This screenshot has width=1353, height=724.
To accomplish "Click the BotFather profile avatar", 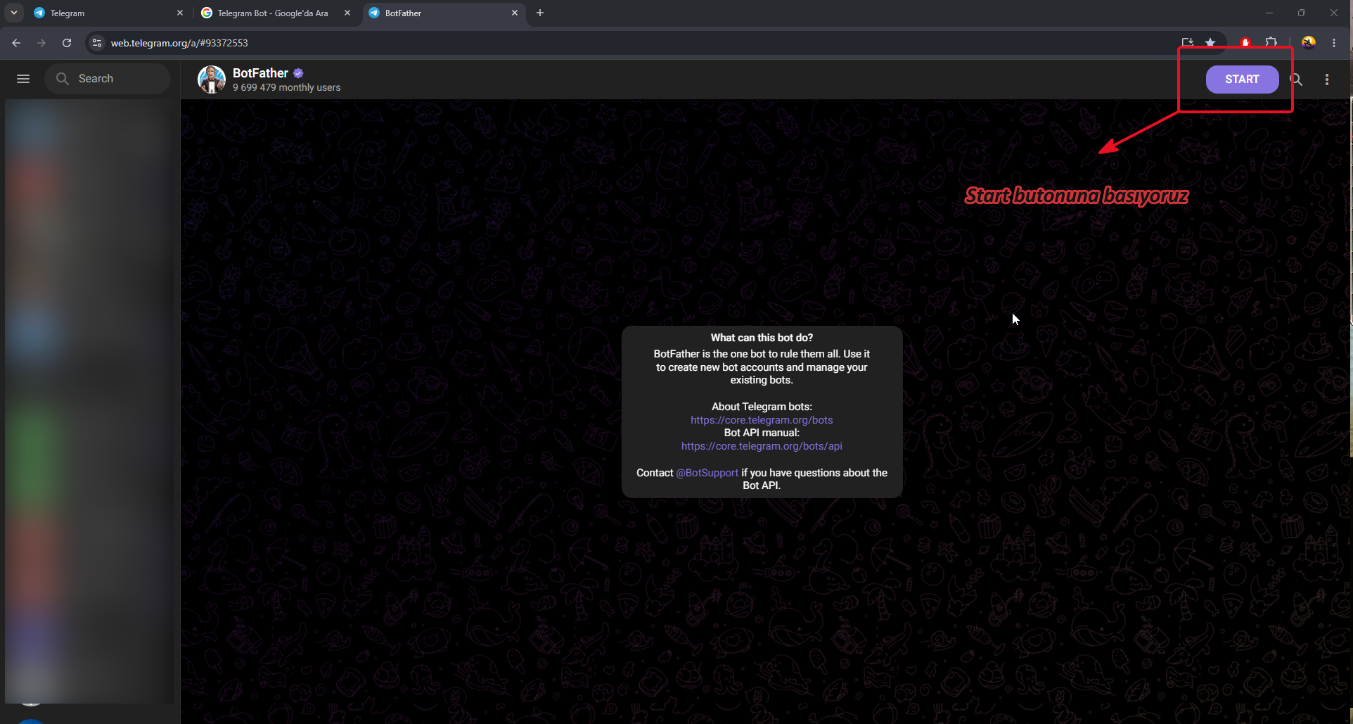I will (x=212, y=80).
